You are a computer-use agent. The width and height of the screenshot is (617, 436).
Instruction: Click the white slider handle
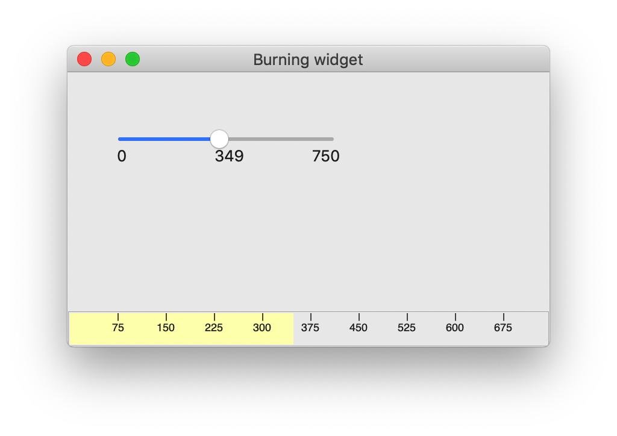click(x=220, y=139)
